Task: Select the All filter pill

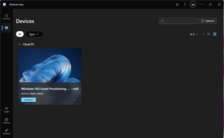Action: coord(20,34)
